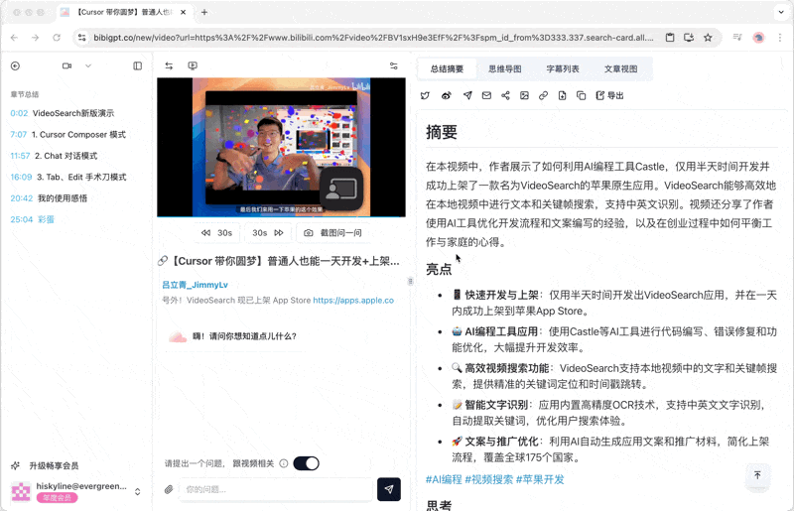Click the Telegram paper plane share icon

[467, 95]
